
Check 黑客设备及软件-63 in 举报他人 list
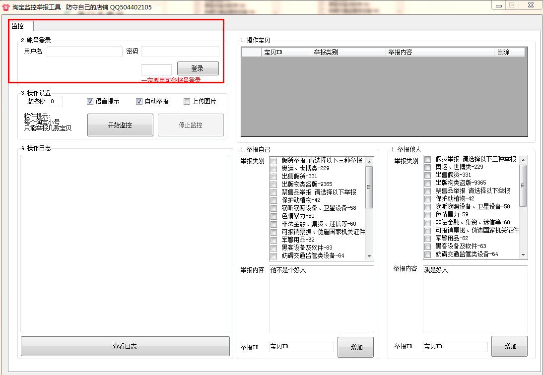(428, 247)
